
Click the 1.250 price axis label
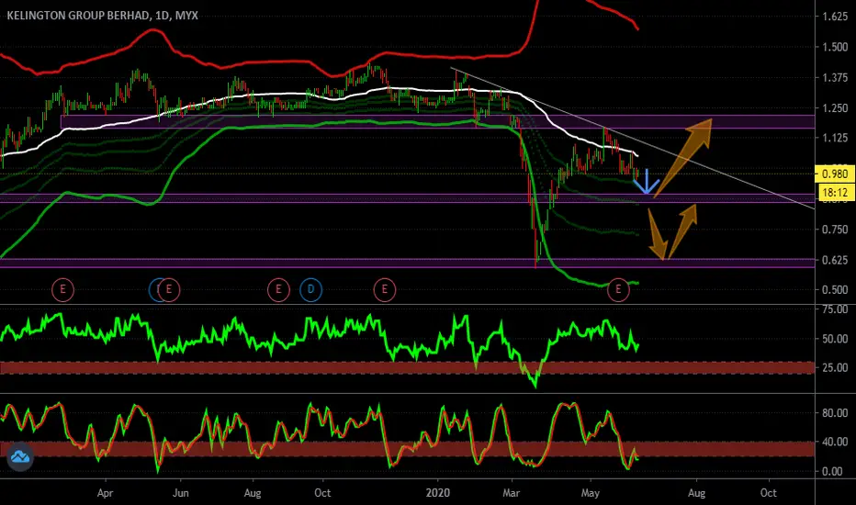(x=835, y=108)
